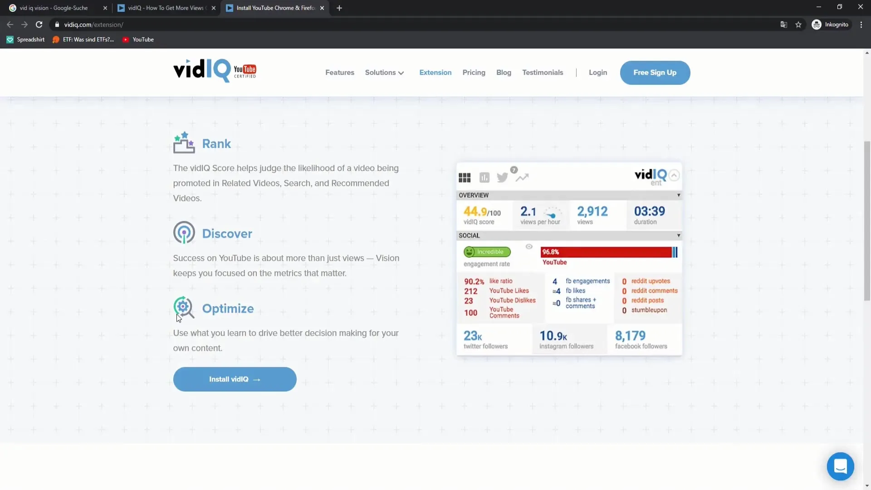The image size is (871, 490).
Task: Click the Install vidIQ button
Action: point(235,379)
